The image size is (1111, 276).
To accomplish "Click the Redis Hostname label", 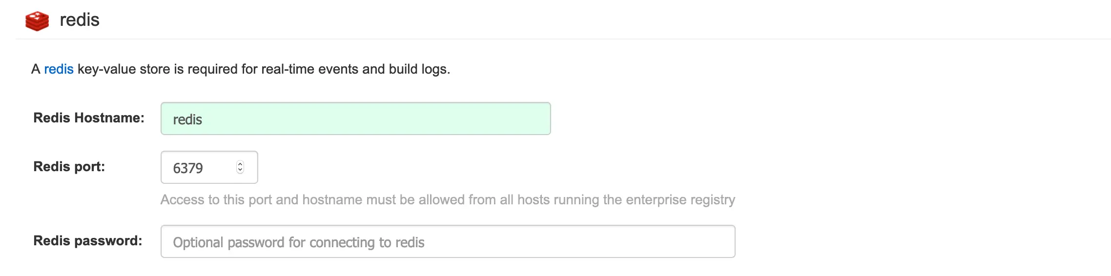I will 88,118.
